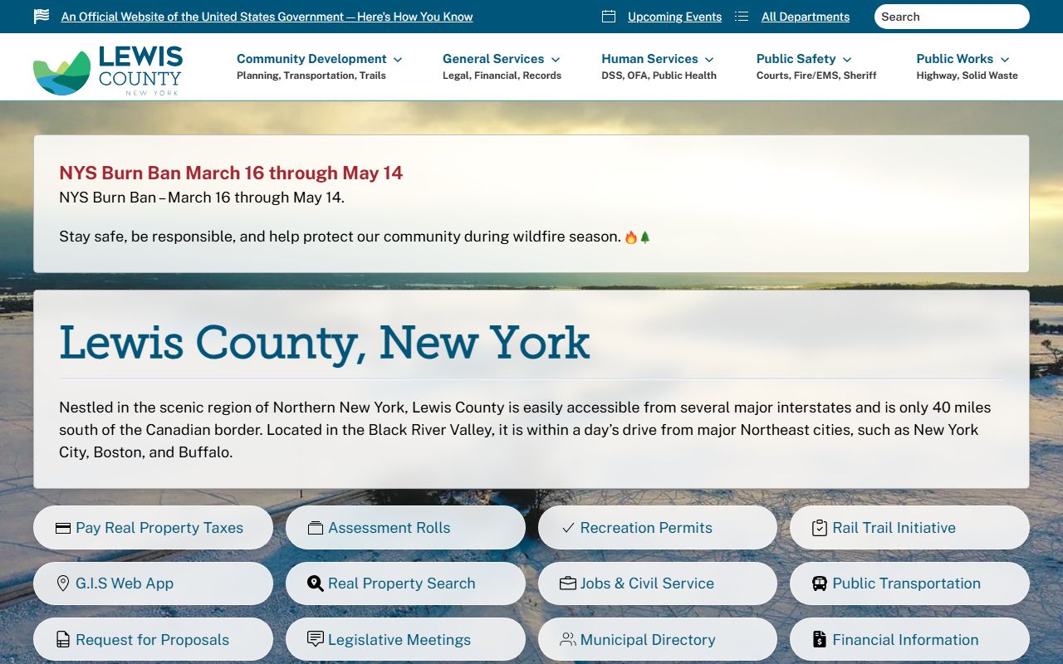The width and height of the screenshot is (1063, 664).
Task: Click the bus icon on Public Transportation
Action: coord(820,583)
